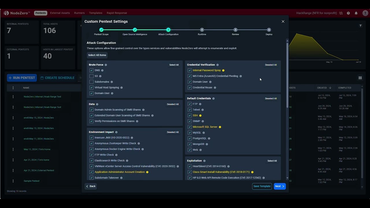Screen dimensions: 370x208
Task: Open the user profile avatar icon
Action: click(365, 13)
